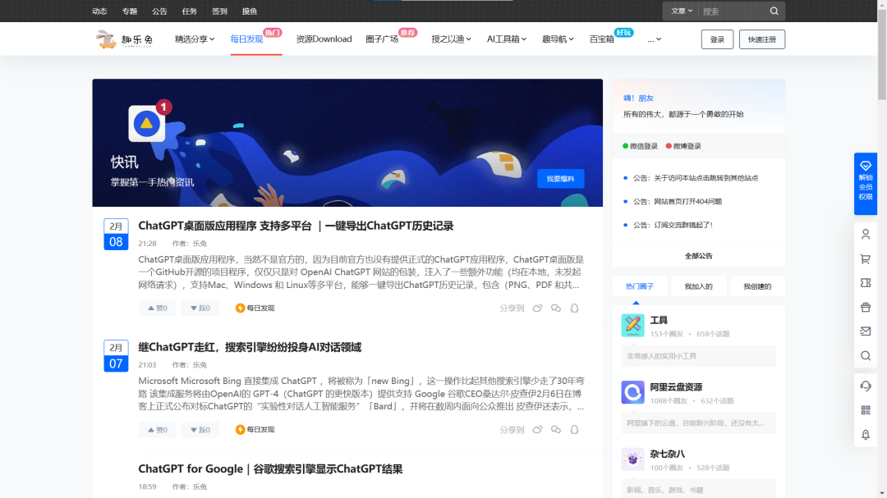This screenshot has width=887, height=498.
Task: Click 每日发现 tag under 继ChatGPT走红 article
Action: [255, 430]
